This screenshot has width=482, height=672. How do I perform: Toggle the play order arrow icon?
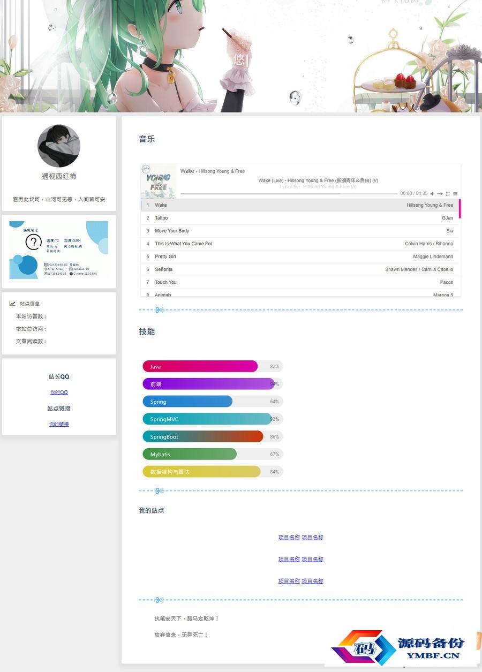click(440, 194)
